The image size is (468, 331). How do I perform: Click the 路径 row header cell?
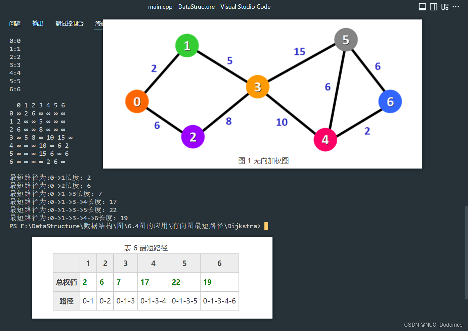(67, 301)
